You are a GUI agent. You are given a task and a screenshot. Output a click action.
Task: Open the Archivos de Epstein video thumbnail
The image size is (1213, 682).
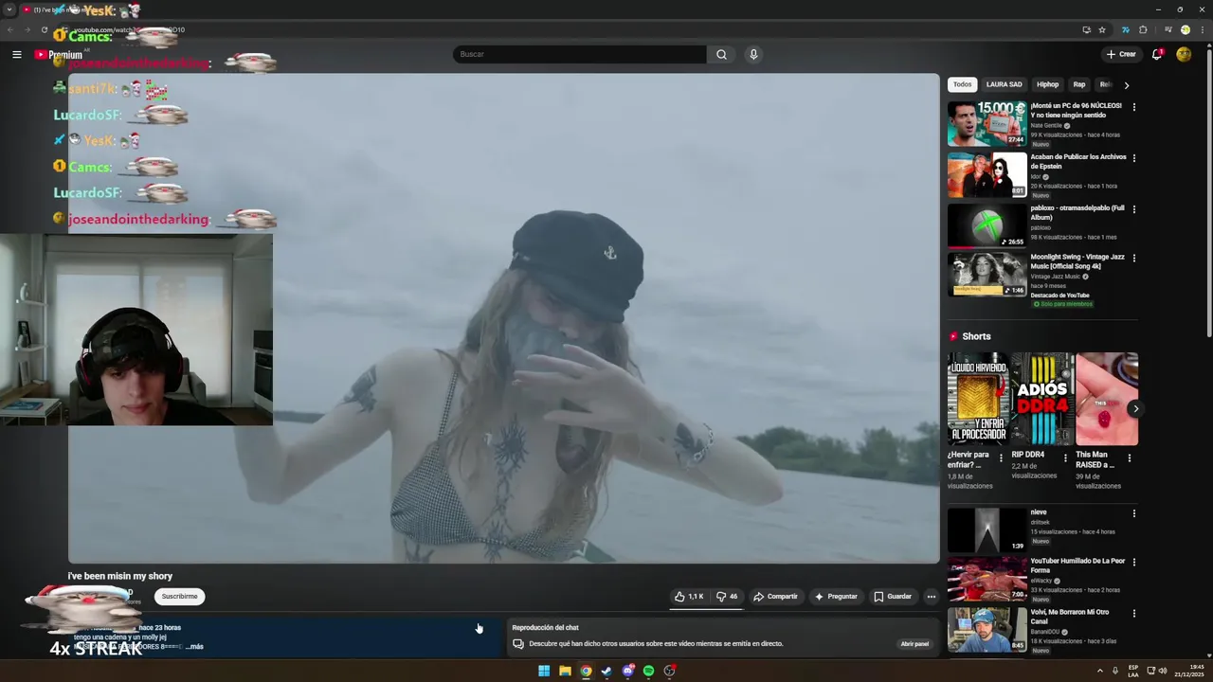coord(987,174)
